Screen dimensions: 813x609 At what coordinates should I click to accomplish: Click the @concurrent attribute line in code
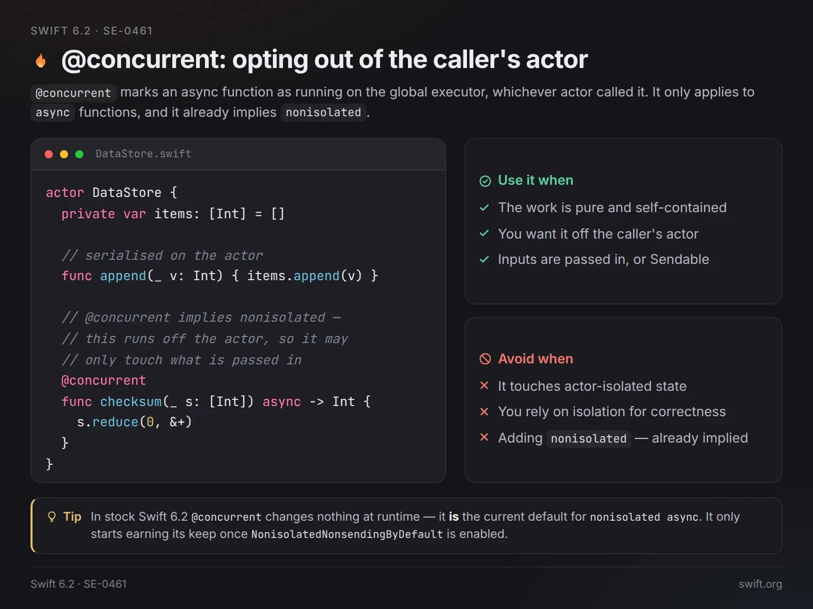pos(104,381)
